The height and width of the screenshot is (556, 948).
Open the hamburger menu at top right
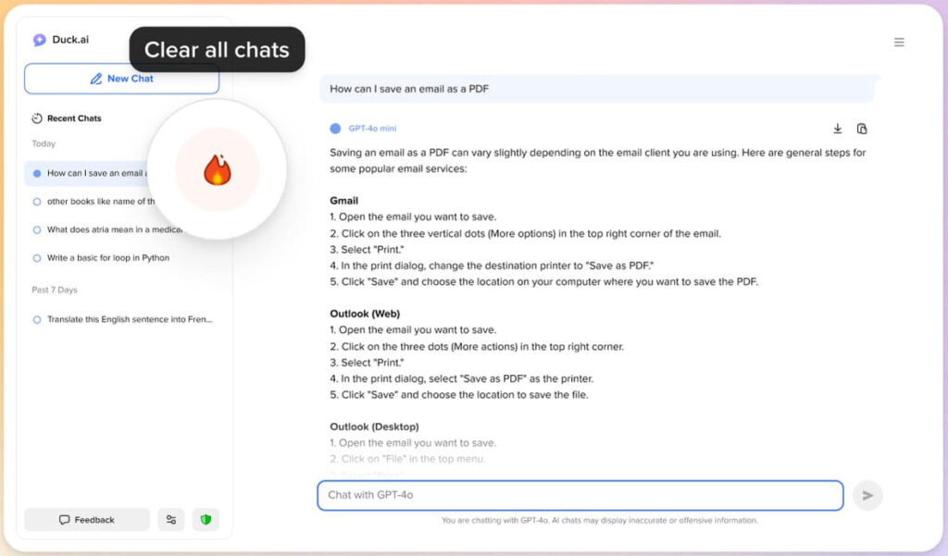(899, 43)
